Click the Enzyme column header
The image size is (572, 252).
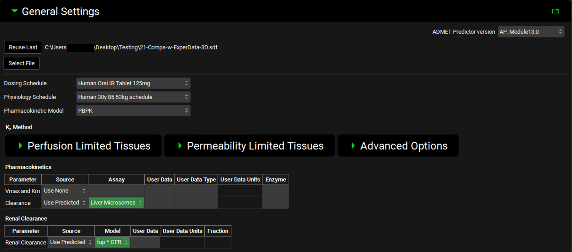coord(275,179)
